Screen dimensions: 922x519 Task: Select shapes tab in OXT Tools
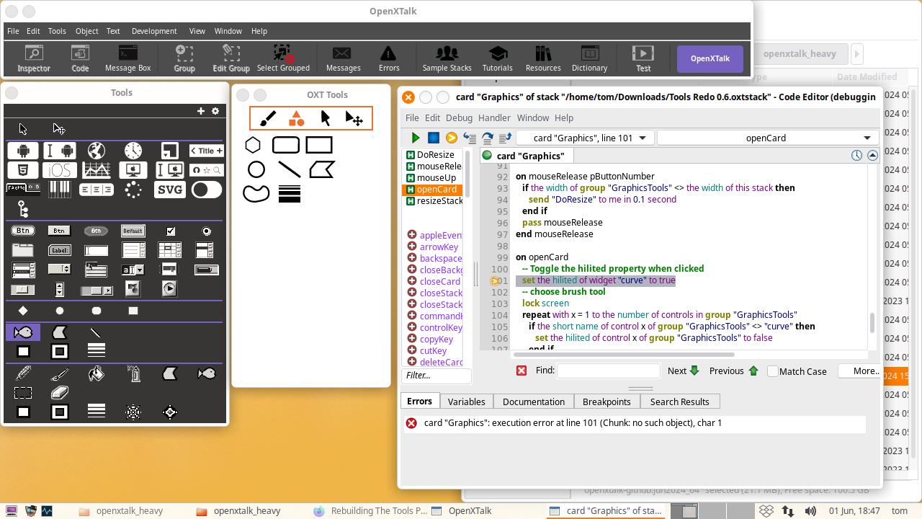coord(297,118)
